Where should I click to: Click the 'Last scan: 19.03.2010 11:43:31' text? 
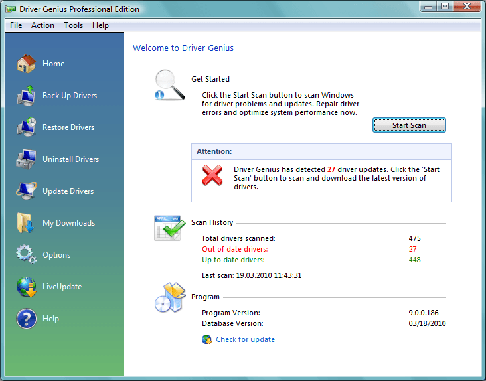point(252,275)
